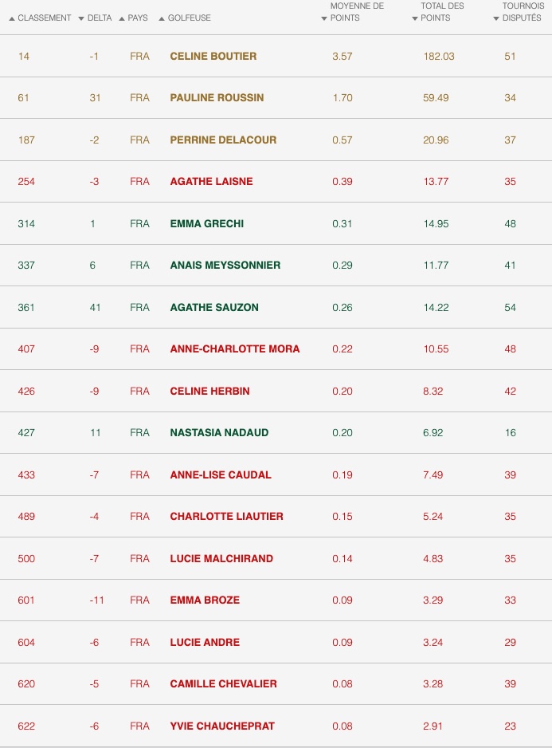552x748 pixels.
Task: Sort by Moyenne de Points arrow
Action: 324,18
